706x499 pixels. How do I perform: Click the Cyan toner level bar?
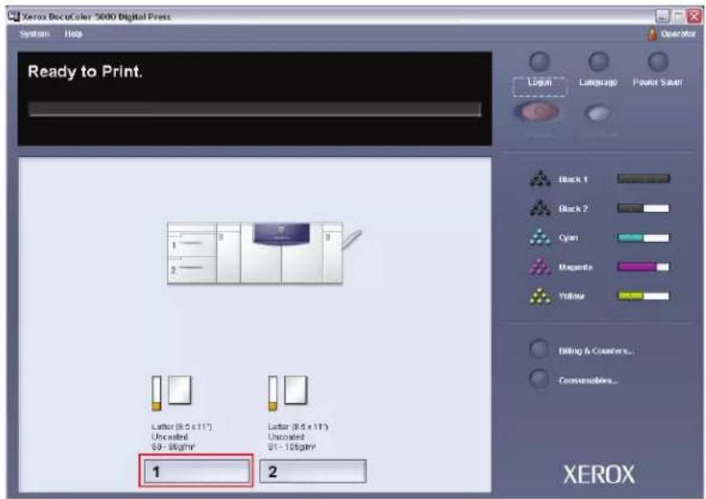click(x=643, y=237)
